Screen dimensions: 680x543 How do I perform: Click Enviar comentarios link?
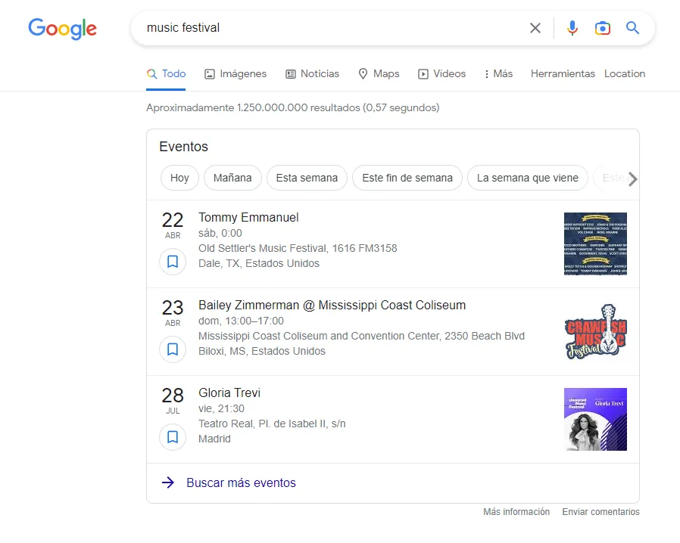(600, 512)
